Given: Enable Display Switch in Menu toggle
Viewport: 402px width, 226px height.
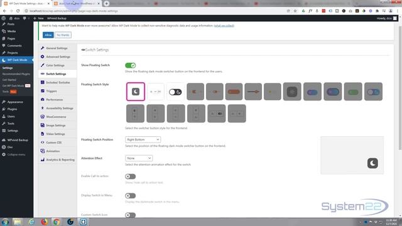Looking at the screenshot, I should [x=130, y=196].
